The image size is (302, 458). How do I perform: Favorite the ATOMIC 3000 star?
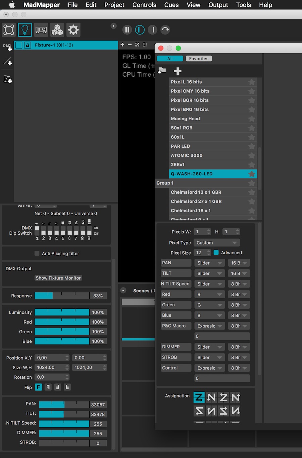coord(252,155)
